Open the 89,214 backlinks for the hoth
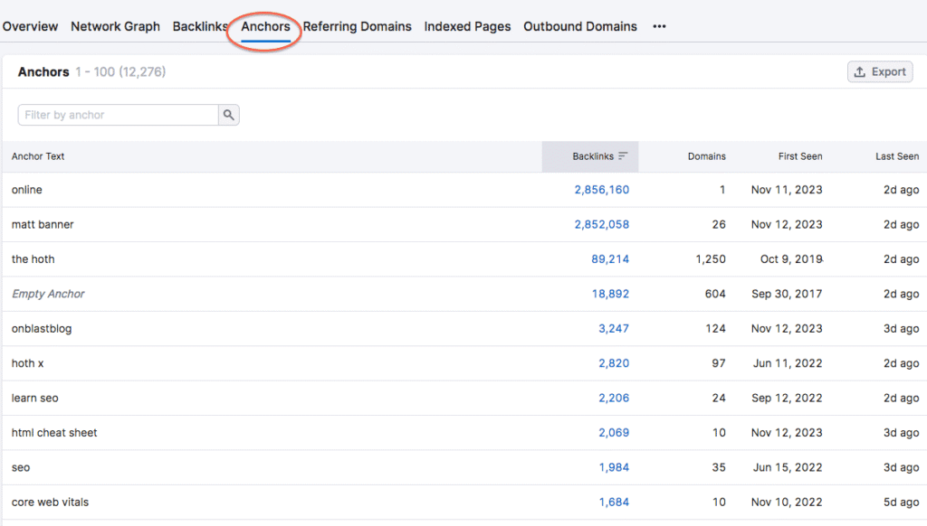 coord(610,259)
